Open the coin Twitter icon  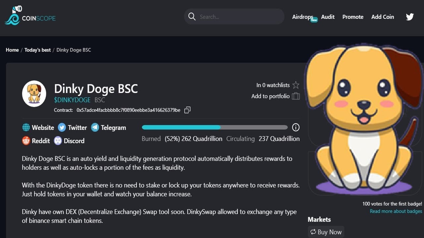(x=62, y=128)
